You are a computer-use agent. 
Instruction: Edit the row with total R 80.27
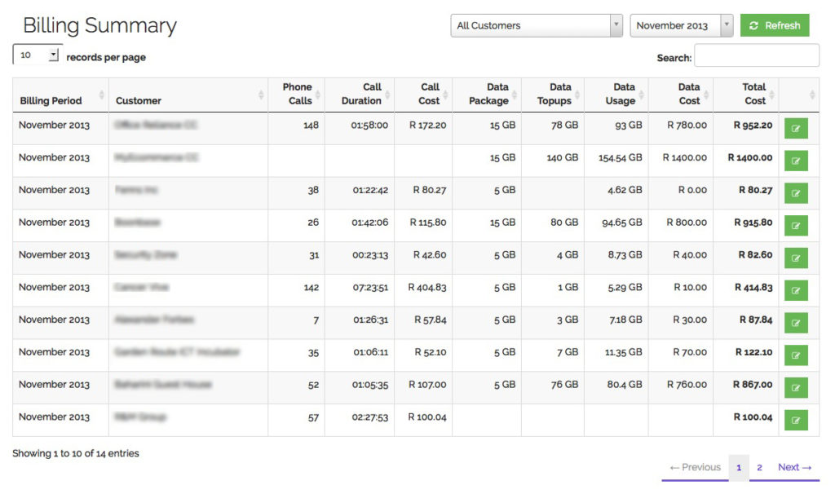795,193
